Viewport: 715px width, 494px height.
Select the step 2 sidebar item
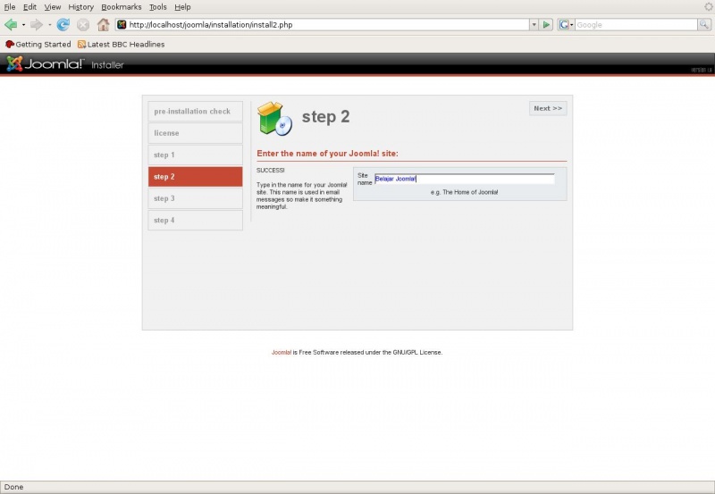click(x=195, y=177)
